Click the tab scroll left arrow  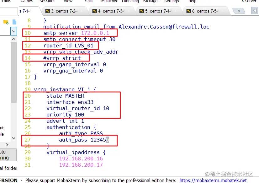pyautogui.click(x=255, y=11)
